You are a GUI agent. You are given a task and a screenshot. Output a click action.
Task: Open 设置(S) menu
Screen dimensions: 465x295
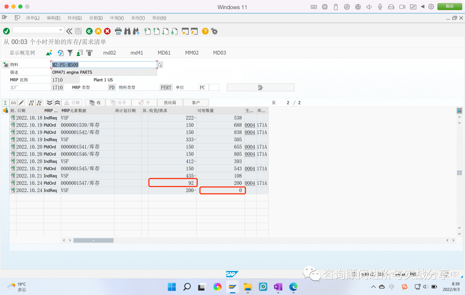click(96, 18)
